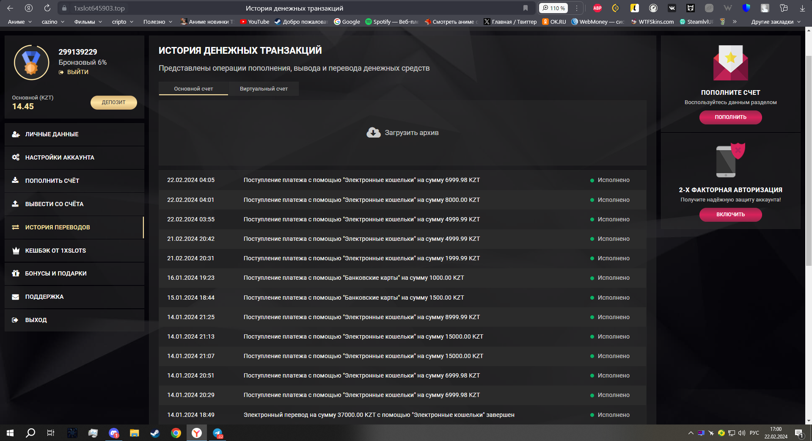
Task: Click the Поддержка envelope icon
Action: point(16,297)
